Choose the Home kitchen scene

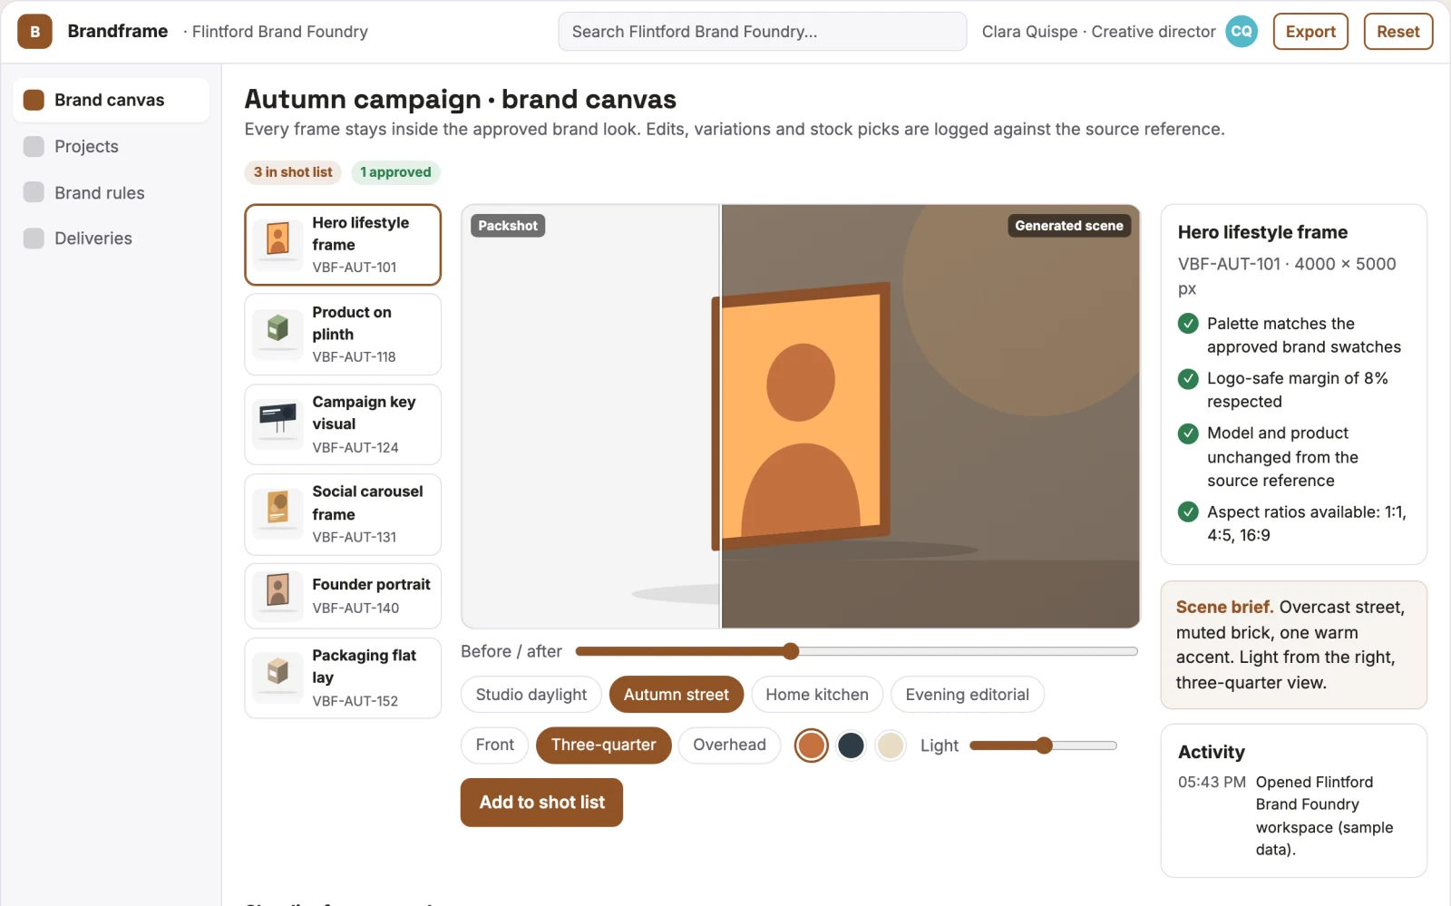[x=817, y=695]
